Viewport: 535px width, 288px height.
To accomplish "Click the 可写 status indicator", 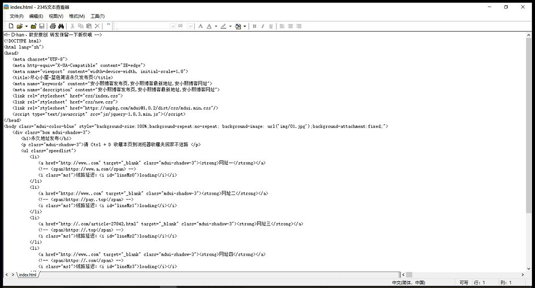I will (464, 283).
